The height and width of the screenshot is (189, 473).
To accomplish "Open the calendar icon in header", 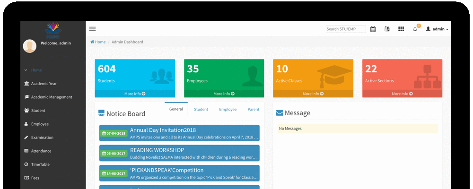I will pyautogui.click(x=373, y=29).
